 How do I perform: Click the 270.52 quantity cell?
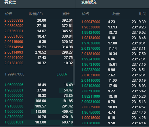tap(41, 52)
